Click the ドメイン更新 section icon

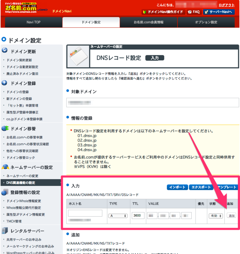(x=4, y=50)
